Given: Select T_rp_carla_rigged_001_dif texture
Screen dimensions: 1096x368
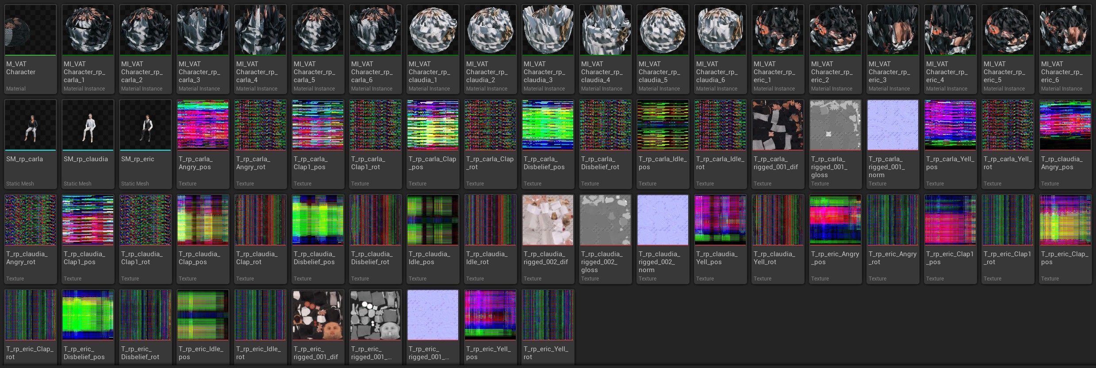Looking at the screenshot, I should (x=778, y=144).
